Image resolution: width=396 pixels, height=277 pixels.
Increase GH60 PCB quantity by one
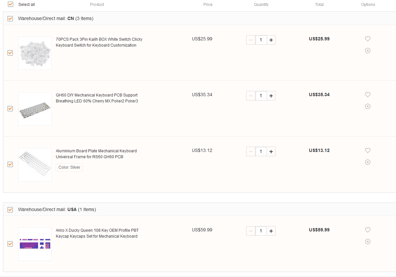[271, 96]
